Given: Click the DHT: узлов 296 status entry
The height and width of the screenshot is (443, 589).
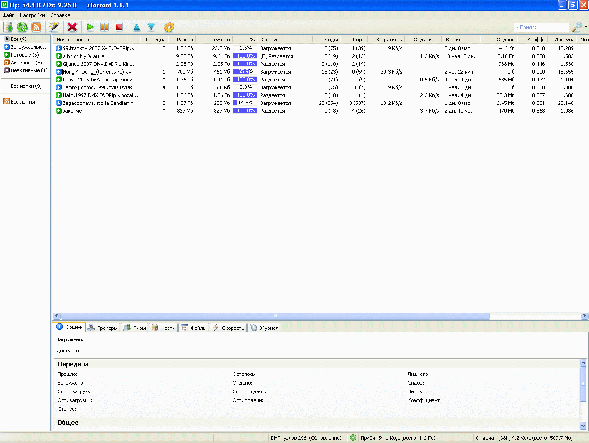Looking at the screenshot, I should click(x=306, y=438).
